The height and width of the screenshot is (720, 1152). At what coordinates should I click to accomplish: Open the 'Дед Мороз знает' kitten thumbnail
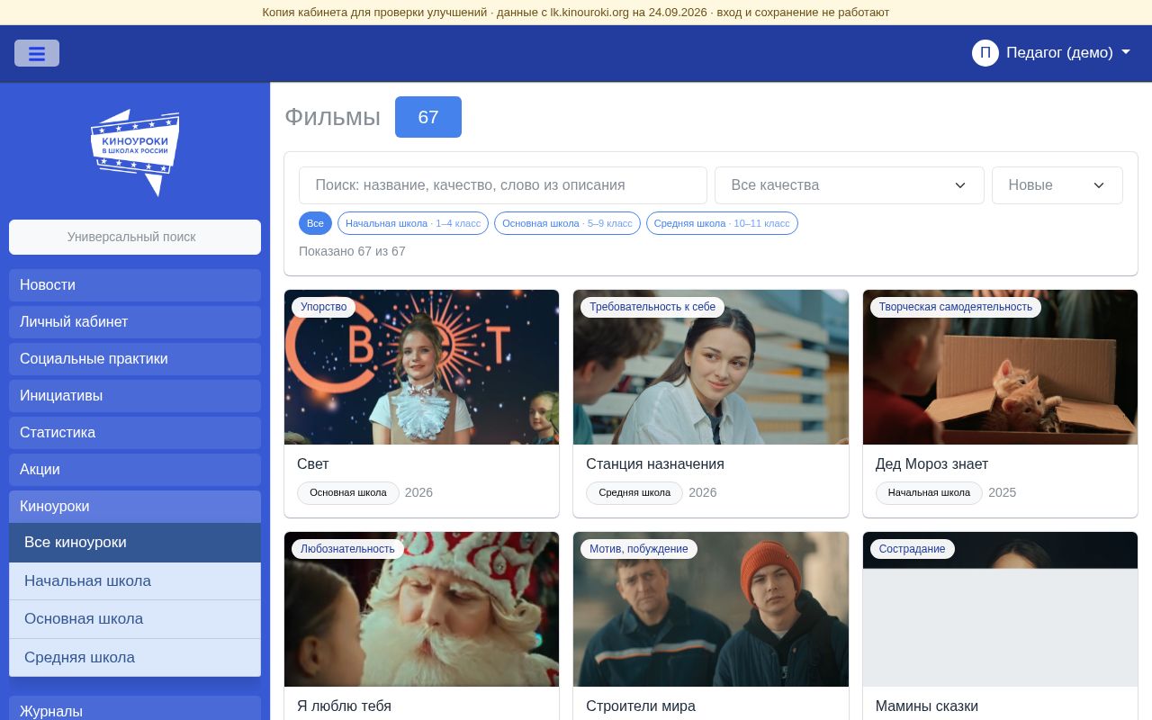pyautogui.click(x=1000, y=367)
